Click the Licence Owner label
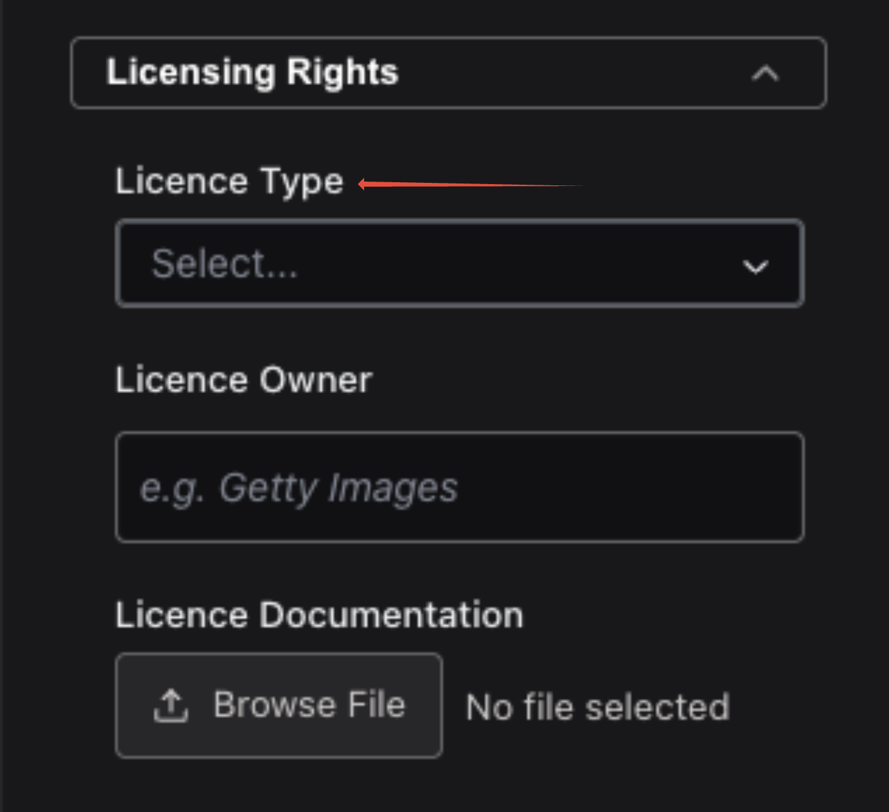Viewport: 889px width, 812px height. (244, 380)
